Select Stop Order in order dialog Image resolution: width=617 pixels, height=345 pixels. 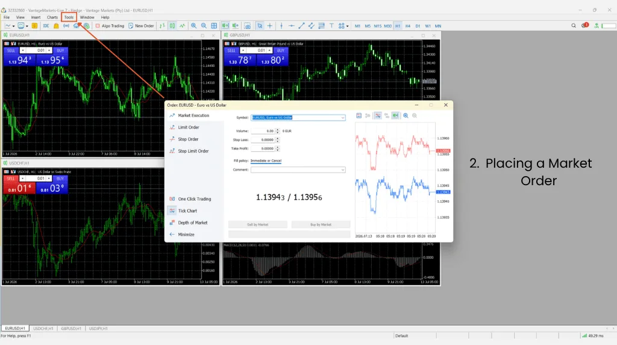[188, 139]
